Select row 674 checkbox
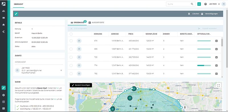 [71, 41]
